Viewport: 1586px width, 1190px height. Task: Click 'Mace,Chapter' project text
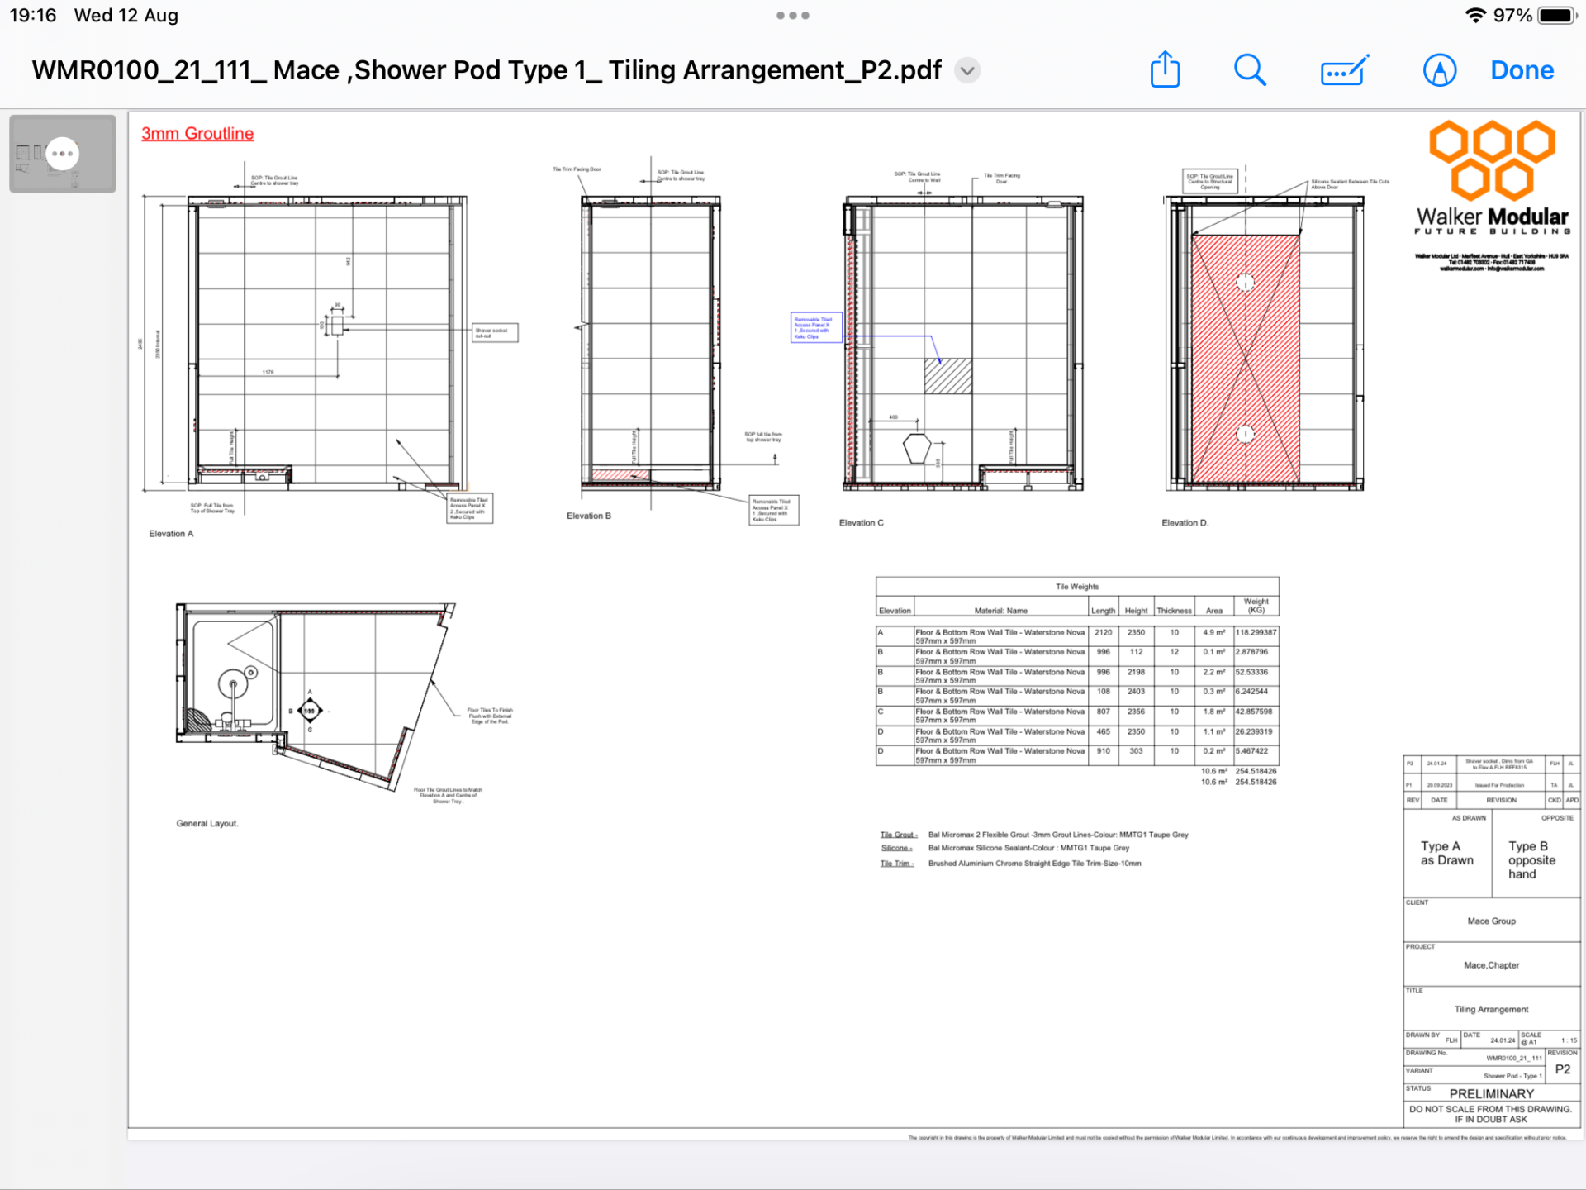pyautogui.click(x=1492, y=965)
